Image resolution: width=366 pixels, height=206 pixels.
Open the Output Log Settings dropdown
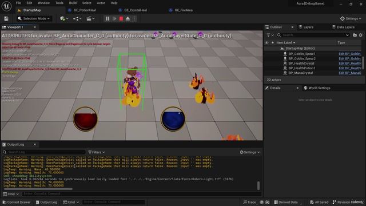point(250,152)
